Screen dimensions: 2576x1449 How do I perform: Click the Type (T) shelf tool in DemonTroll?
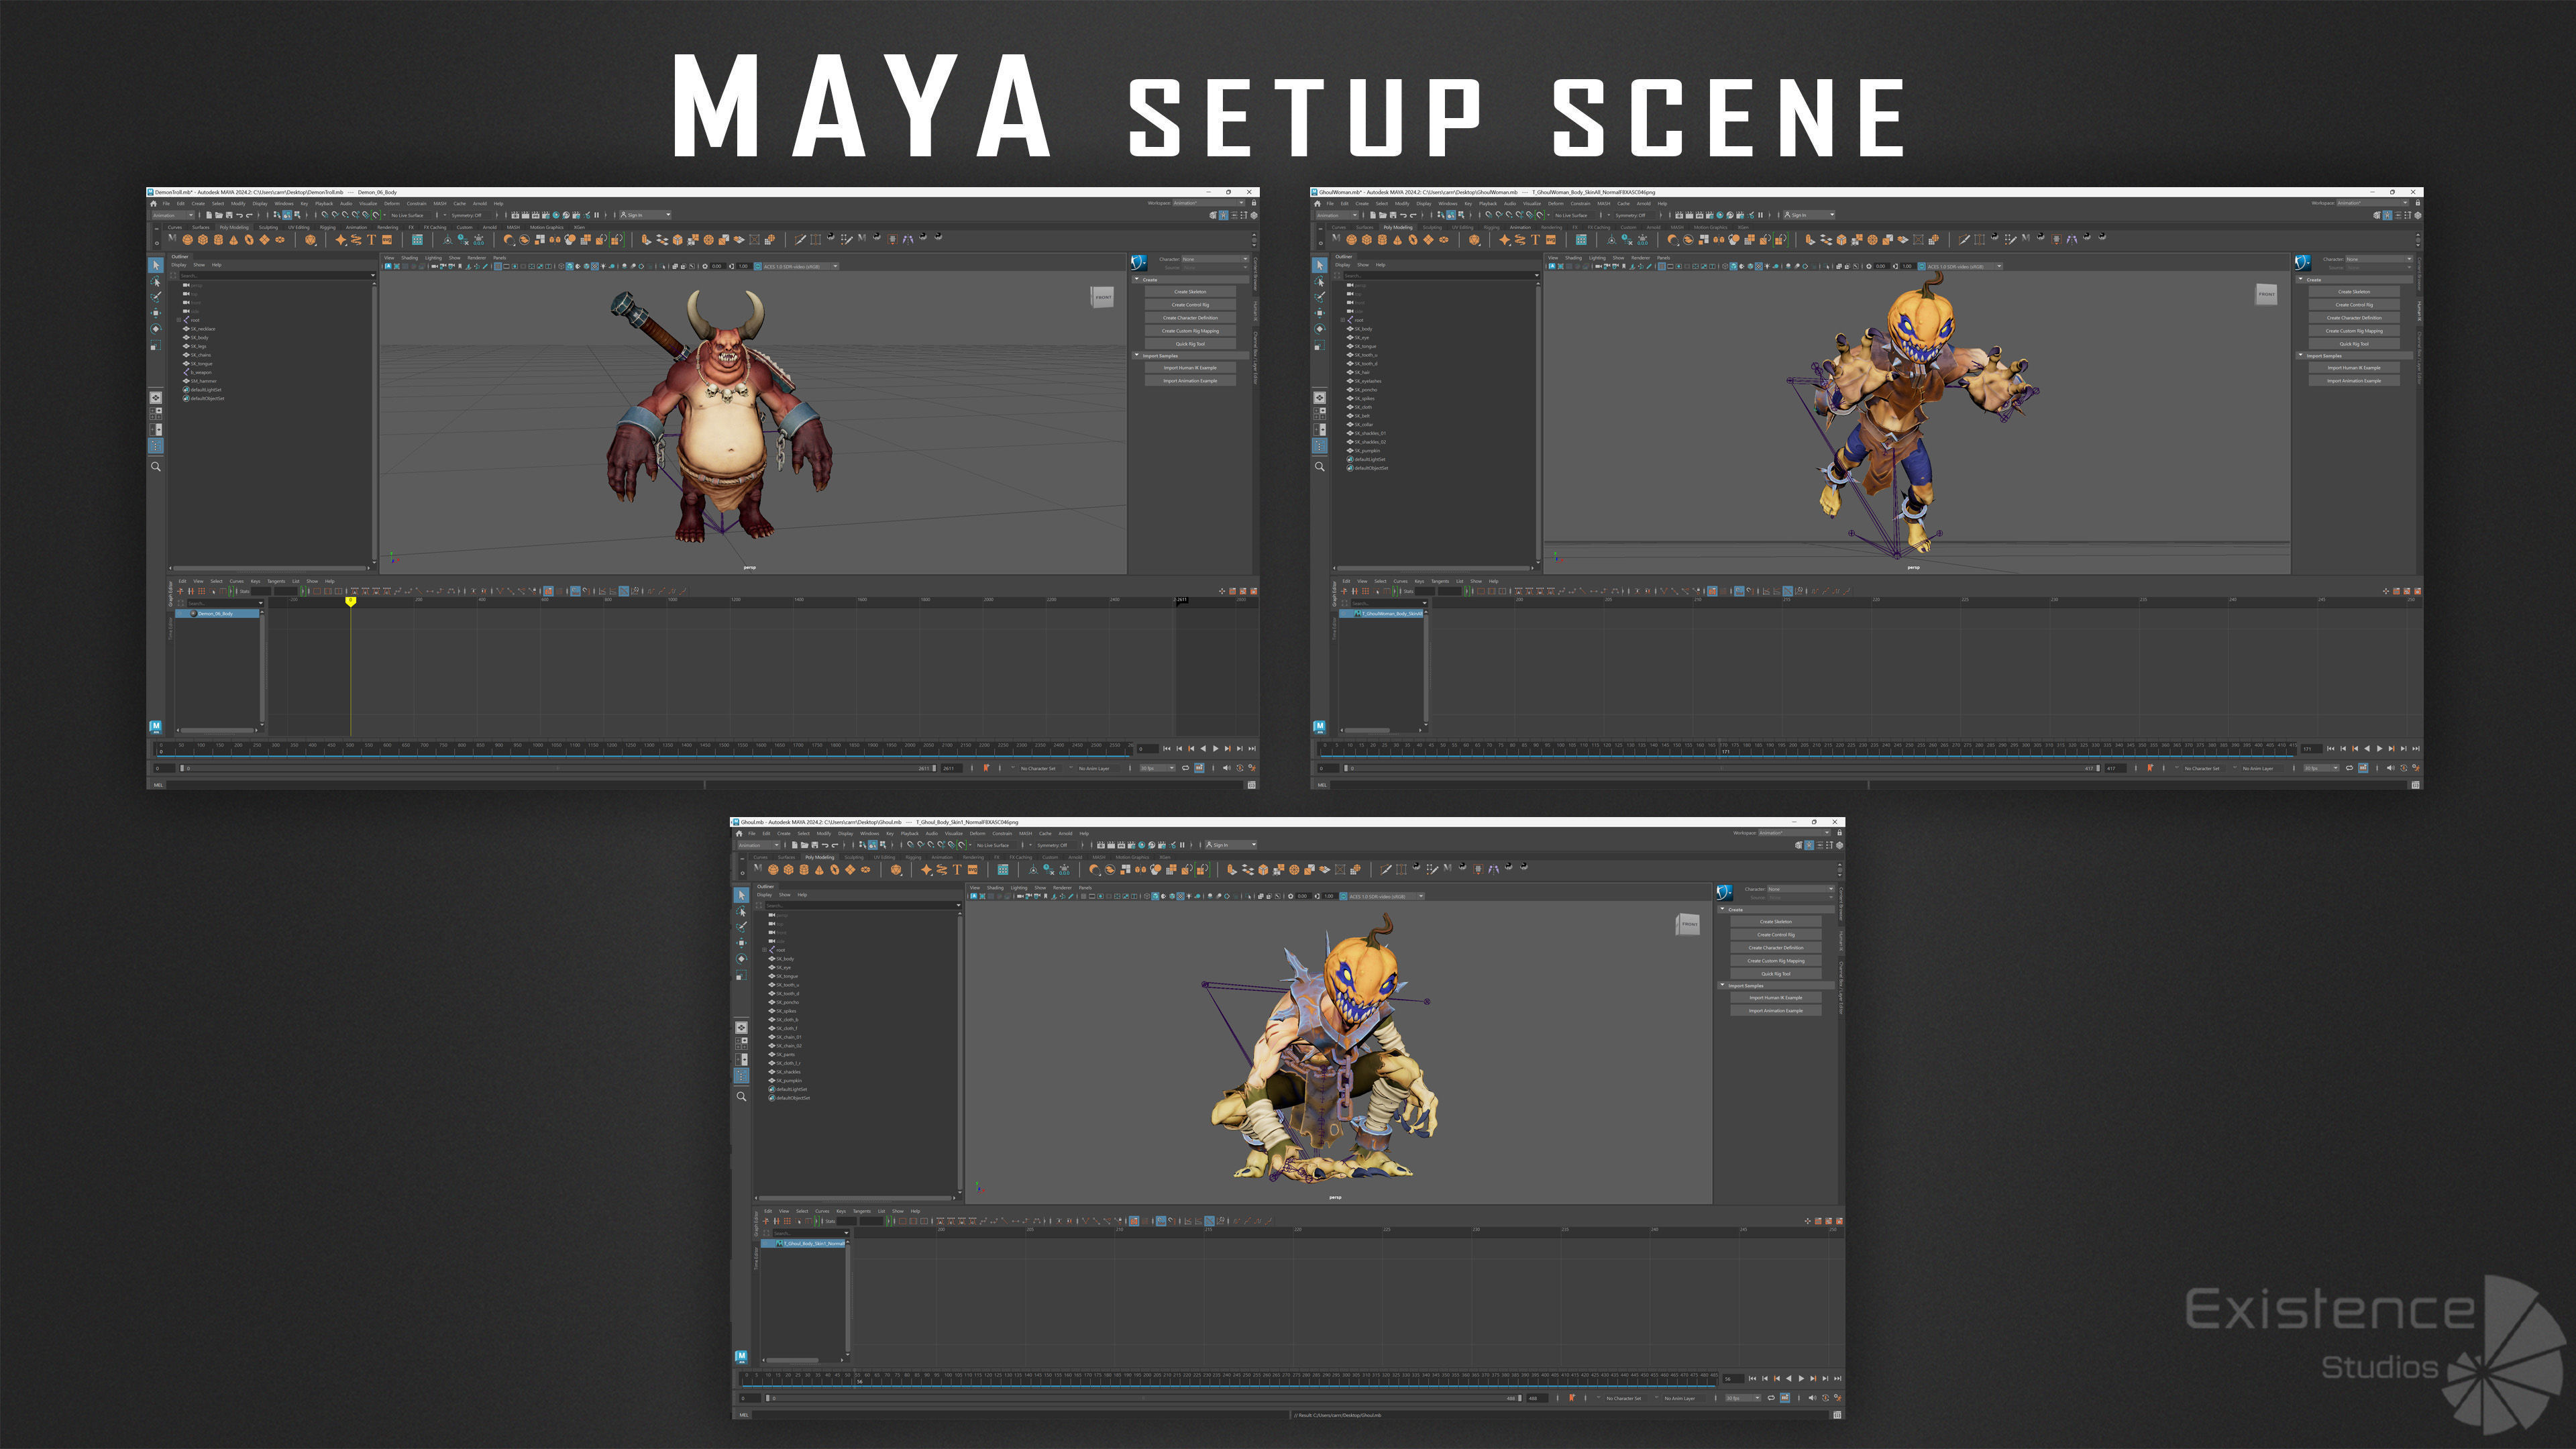pos(371,240)
